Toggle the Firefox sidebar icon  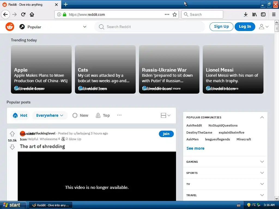(263, 14)
